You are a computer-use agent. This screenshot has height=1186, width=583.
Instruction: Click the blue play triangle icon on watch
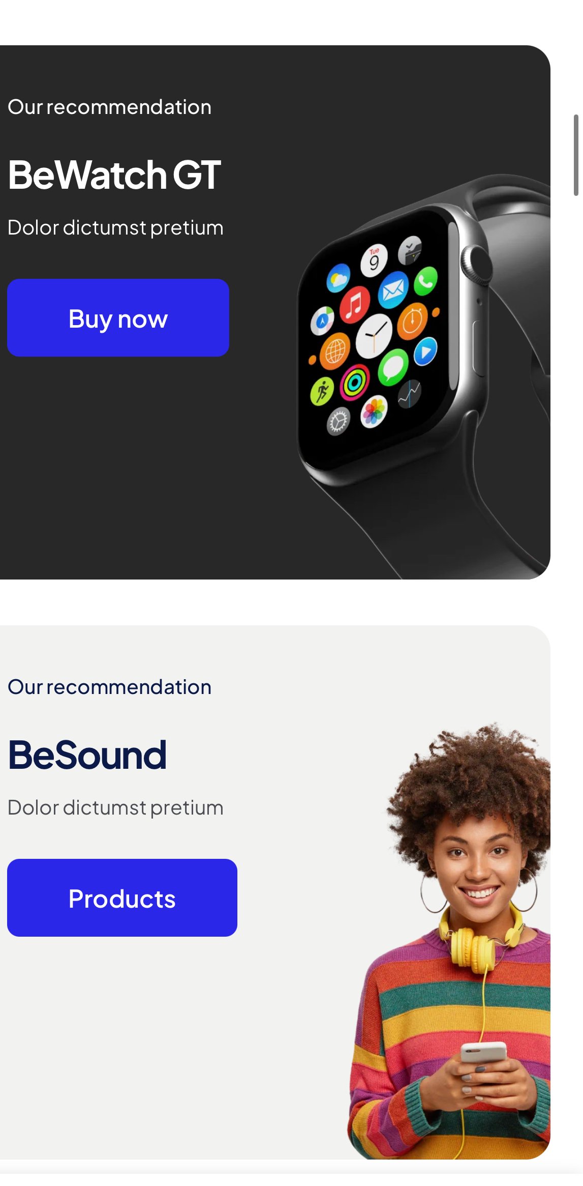[425, 351]
